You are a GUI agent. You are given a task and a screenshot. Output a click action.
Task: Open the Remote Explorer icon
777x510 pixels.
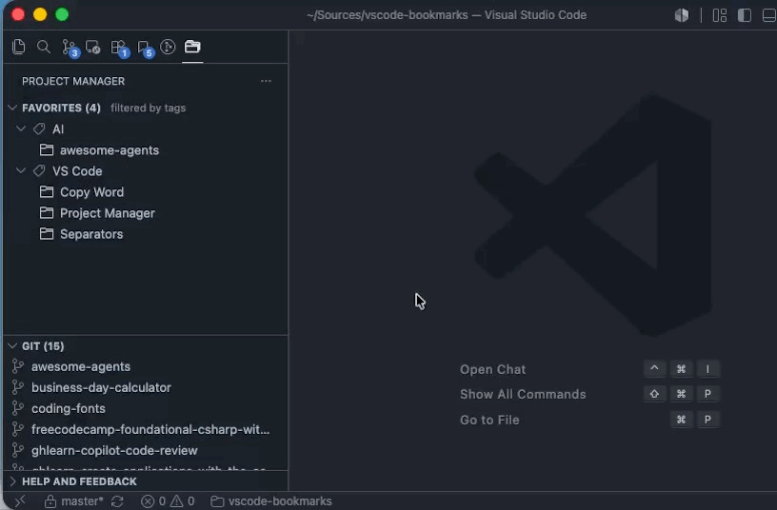pyautogui.click(x=93, y=47)
